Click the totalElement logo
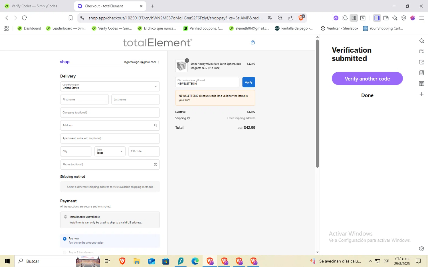This screenshot has width=428, height=267. tap(158, 42)
